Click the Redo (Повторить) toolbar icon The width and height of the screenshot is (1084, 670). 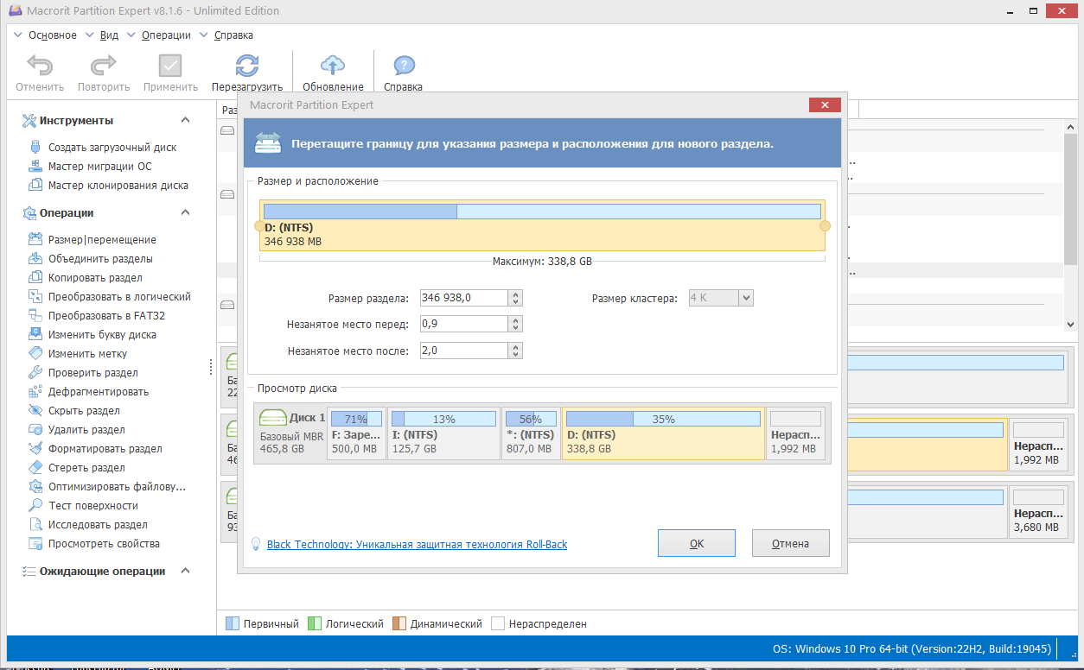pyautogui.click(x=104, y=66)
